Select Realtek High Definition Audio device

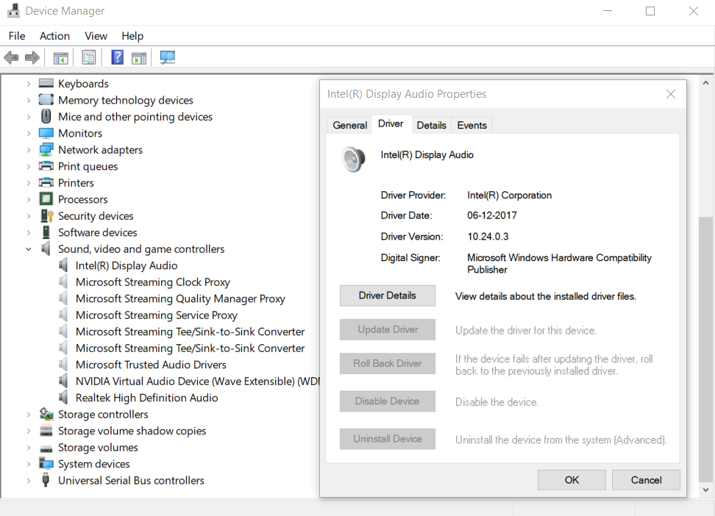[x=146, y=398]
